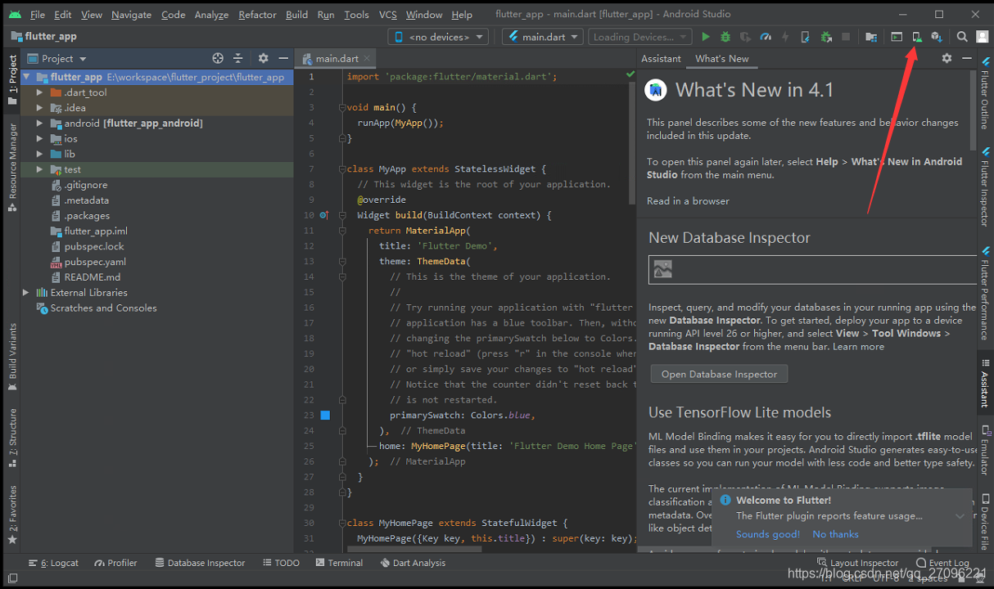
Task: Open the Dart Analysis tool window
Action: point(413,563)
